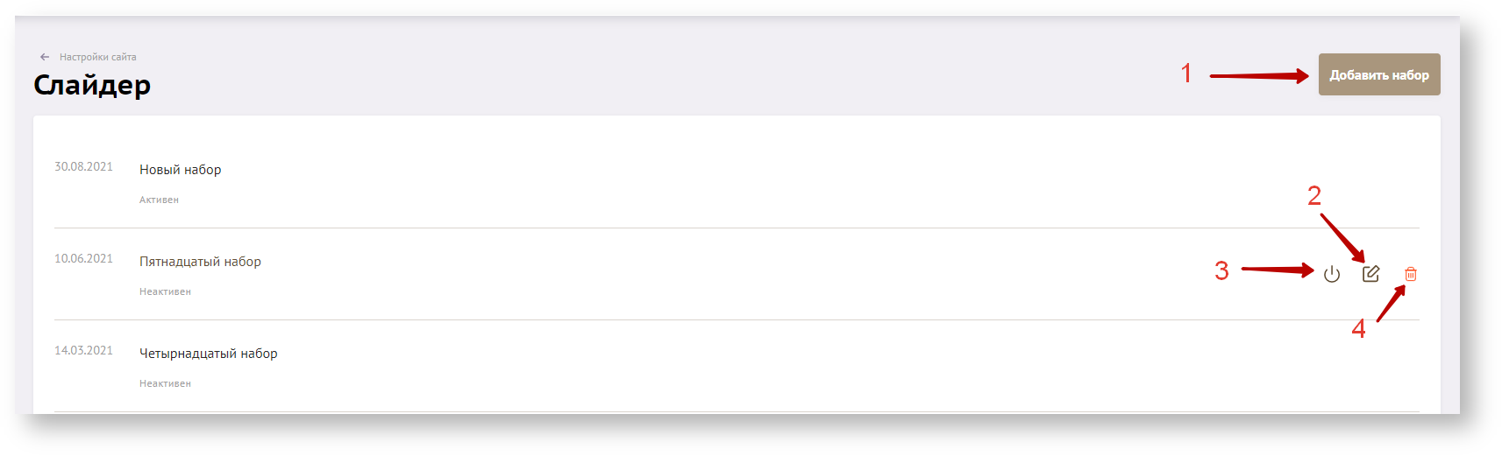
Task: Click the date 10.06.2021
Action: click(83, 258)
